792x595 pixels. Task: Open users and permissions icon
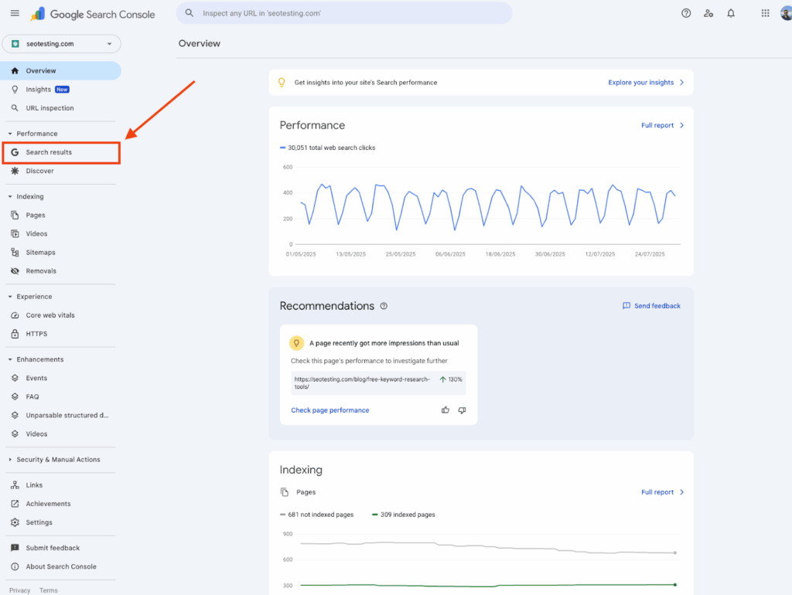(x=708, y=14)
